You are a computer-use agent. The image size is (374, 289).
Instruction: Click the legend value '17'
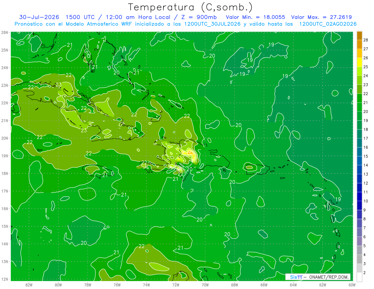366,138
